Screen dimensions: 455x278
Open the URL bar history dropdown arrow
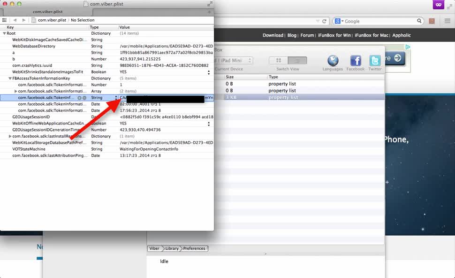click(318, 21)
